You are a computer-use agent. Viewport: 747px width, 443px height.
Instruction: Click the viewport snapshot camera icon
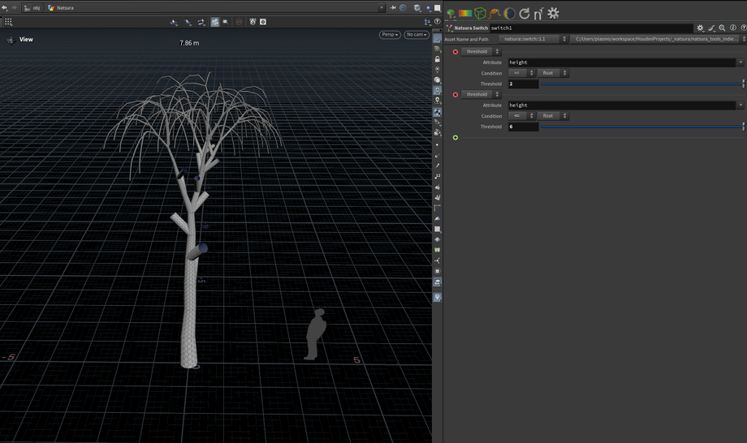pos(263,22)
